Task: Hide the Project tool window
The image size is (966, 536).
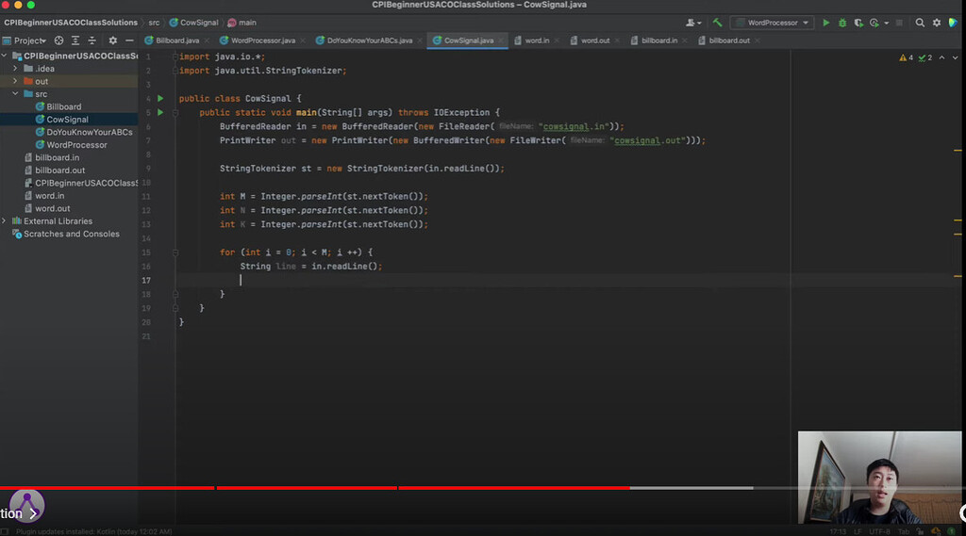Action: click(x=129, y=41)
